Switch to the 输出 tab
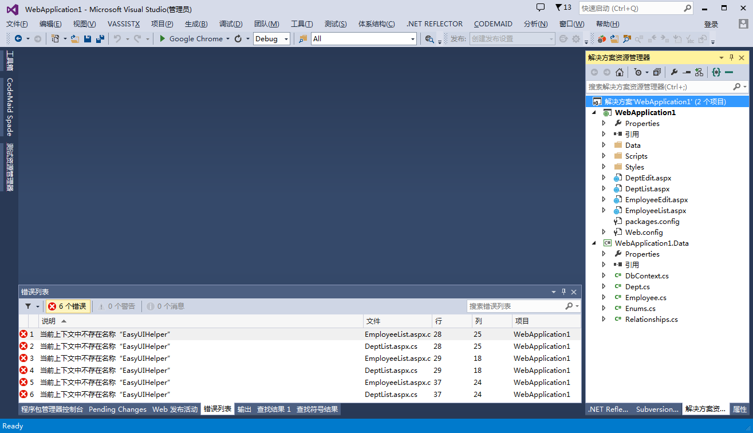Screen dimensions: 753x433 point(245,409)
